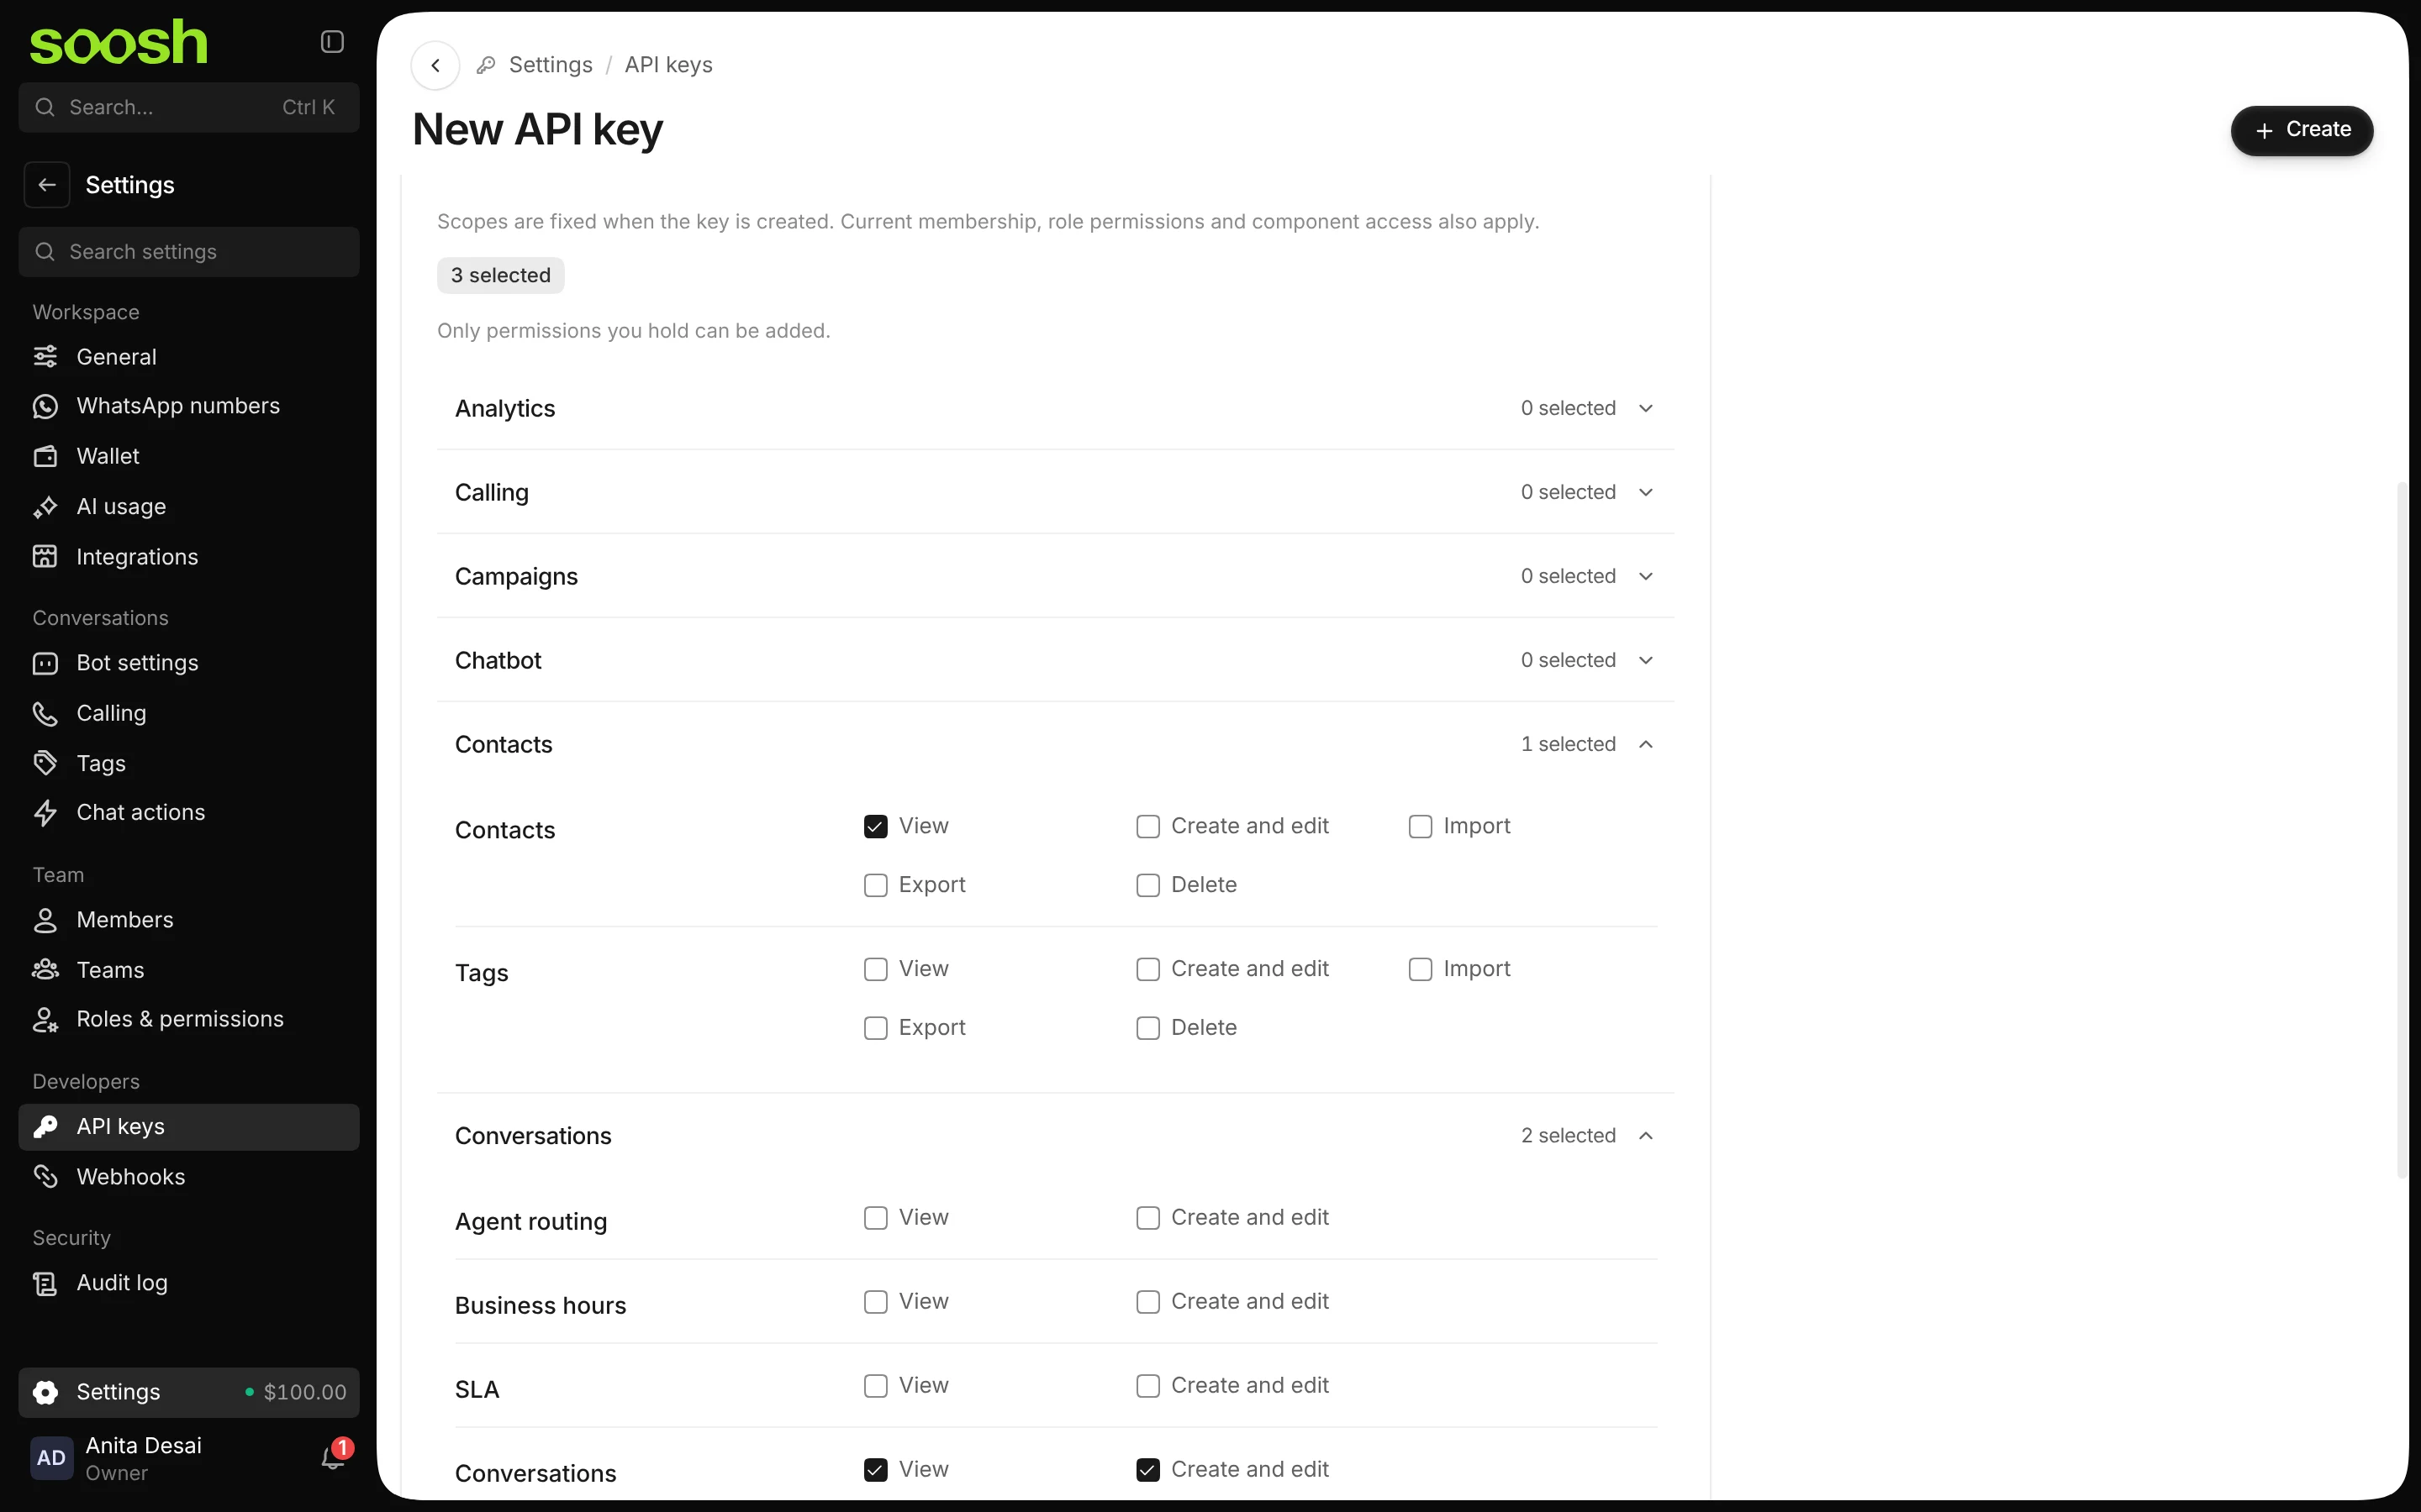Check Tags Delete permission
The width and height of the screenshot is (2421, 1512).
pos(1147,1028)
